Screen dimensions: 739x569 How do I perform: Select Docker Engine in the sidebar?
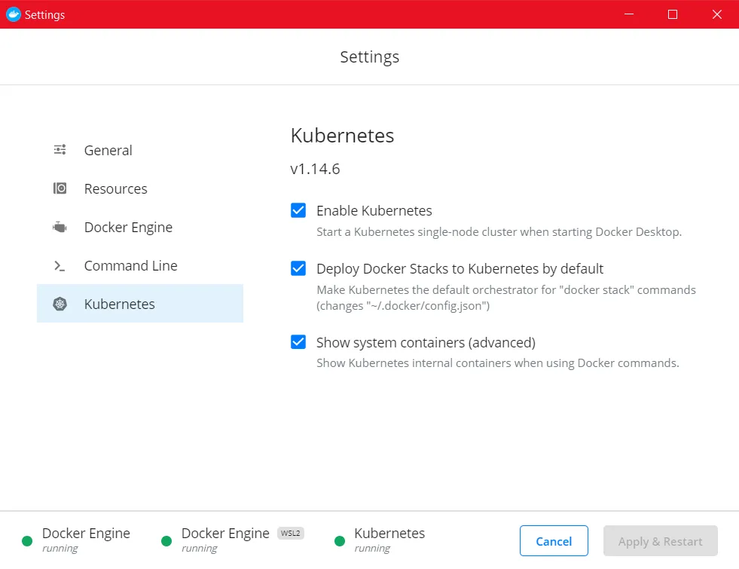(x=128, y=227)
